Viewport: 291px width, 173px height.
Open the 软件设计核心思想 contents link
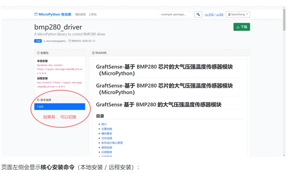pos(112,143)
